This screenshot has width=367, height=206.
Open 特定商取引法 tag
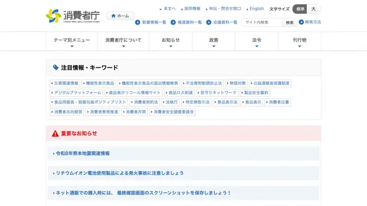[x=196, y=102]
